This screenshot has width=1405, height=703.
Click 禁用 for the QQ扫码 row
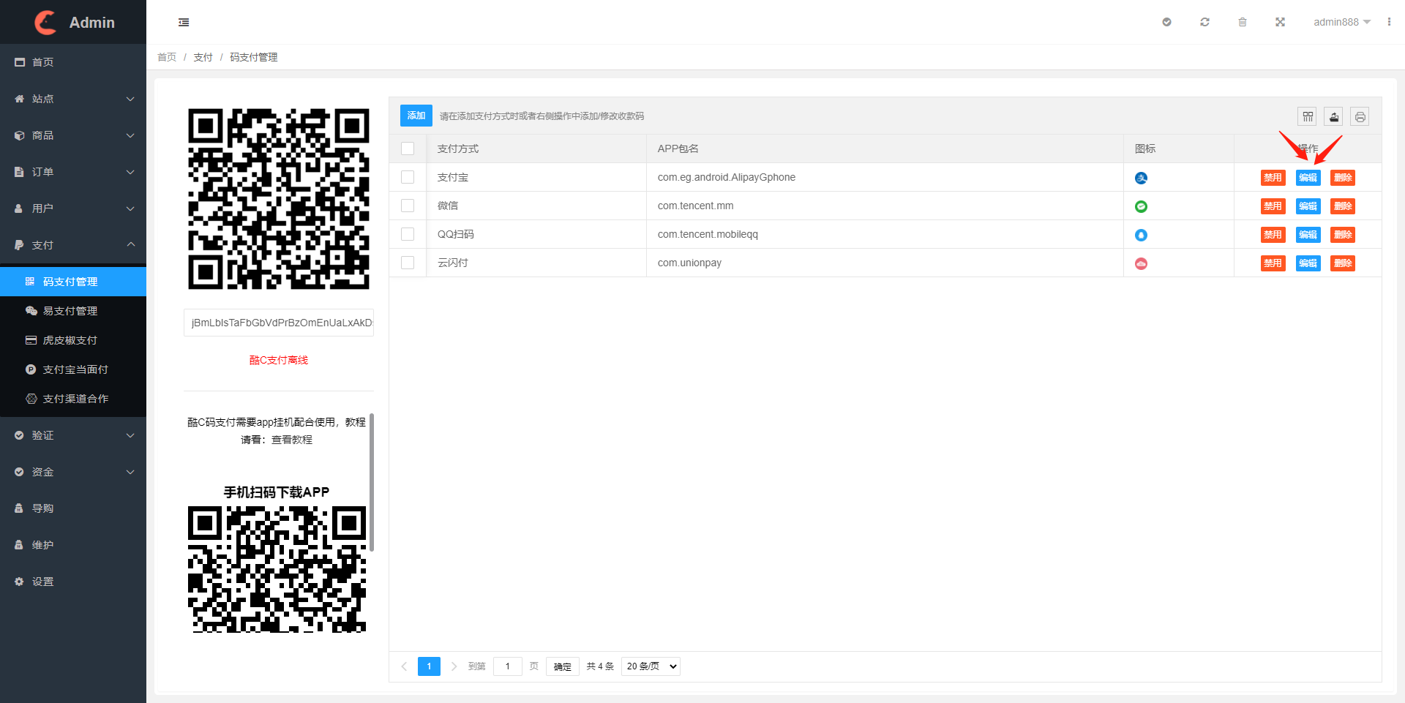[1273, 235]
